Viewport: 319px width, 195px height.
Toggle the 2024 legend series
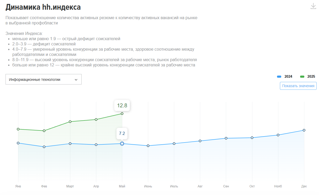[x=288, y=76]
